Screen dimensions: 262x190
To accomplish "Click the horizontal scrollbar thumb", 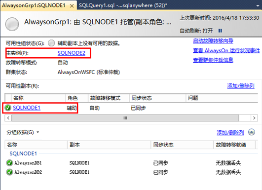I will 125,118.
